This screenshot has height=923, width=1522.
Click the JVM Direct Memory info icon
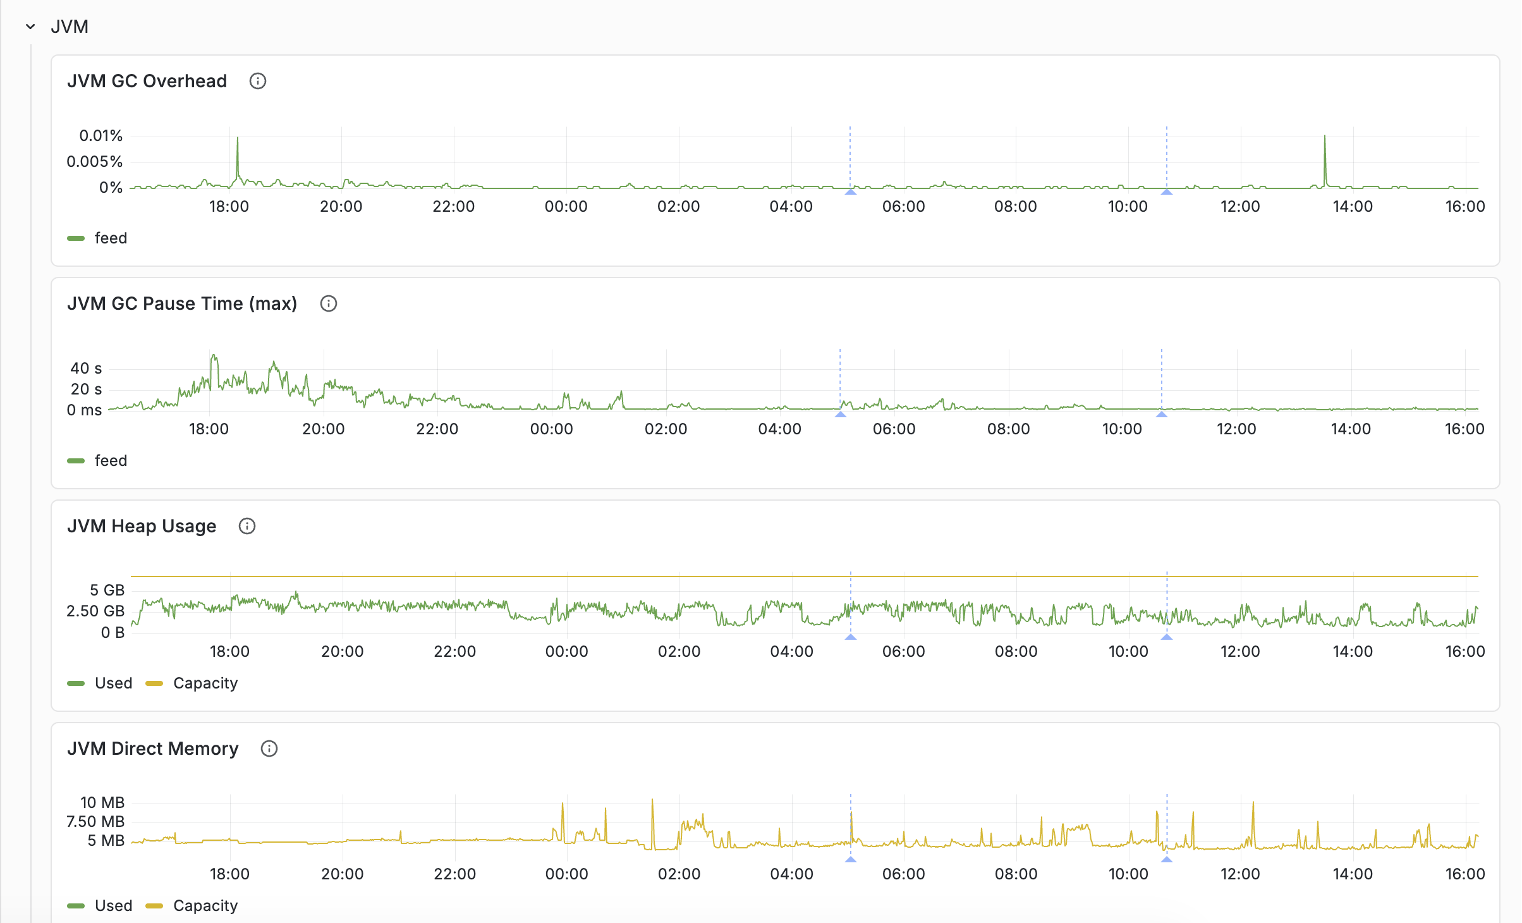click(x=269, y=749)
